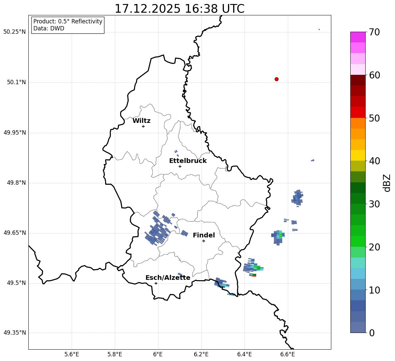Click the 49.8°N latitude label
This screenshot has height=361, width=395.
16,183
